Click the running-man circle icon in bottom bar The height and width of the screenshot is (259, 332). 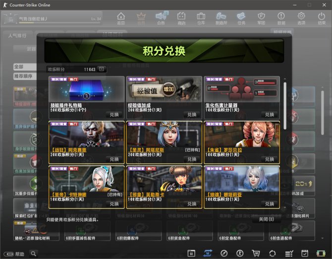(x=240, y=253)
